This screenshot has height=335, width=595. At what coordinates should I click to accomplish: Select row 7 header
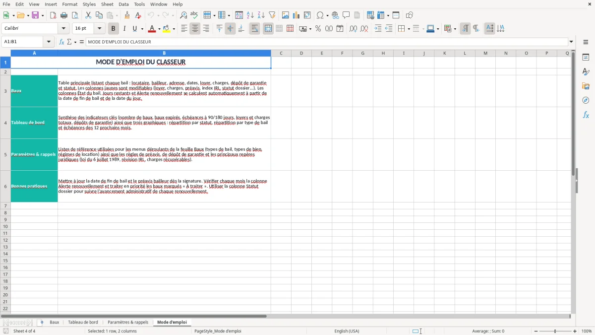[x=5, y=205]
